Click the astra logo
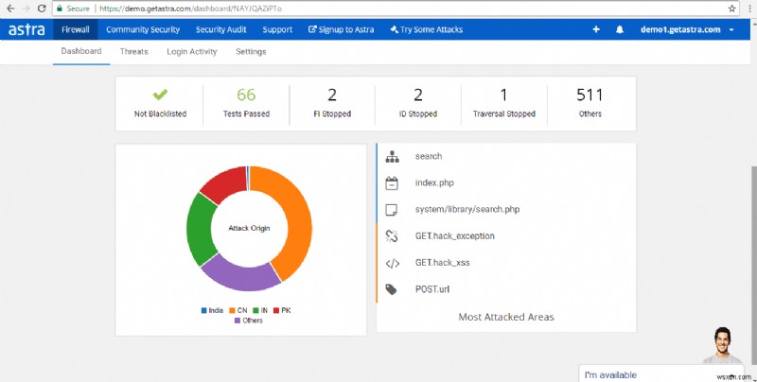Screen dimensions: 757x382 (26, 29)
